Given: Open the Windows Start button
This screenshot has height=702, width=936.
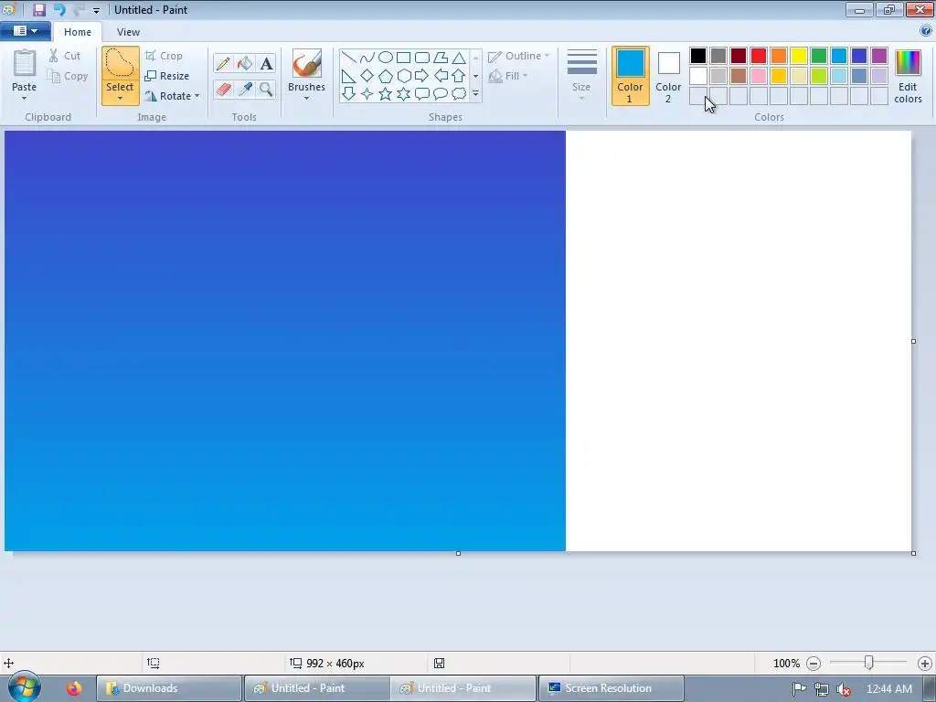Looking at the screenshot, I should [x=24, y=687].
